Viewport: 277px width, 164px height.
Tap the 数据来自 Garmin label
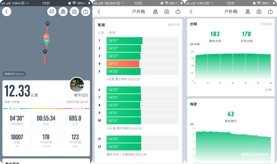point(14,74)
